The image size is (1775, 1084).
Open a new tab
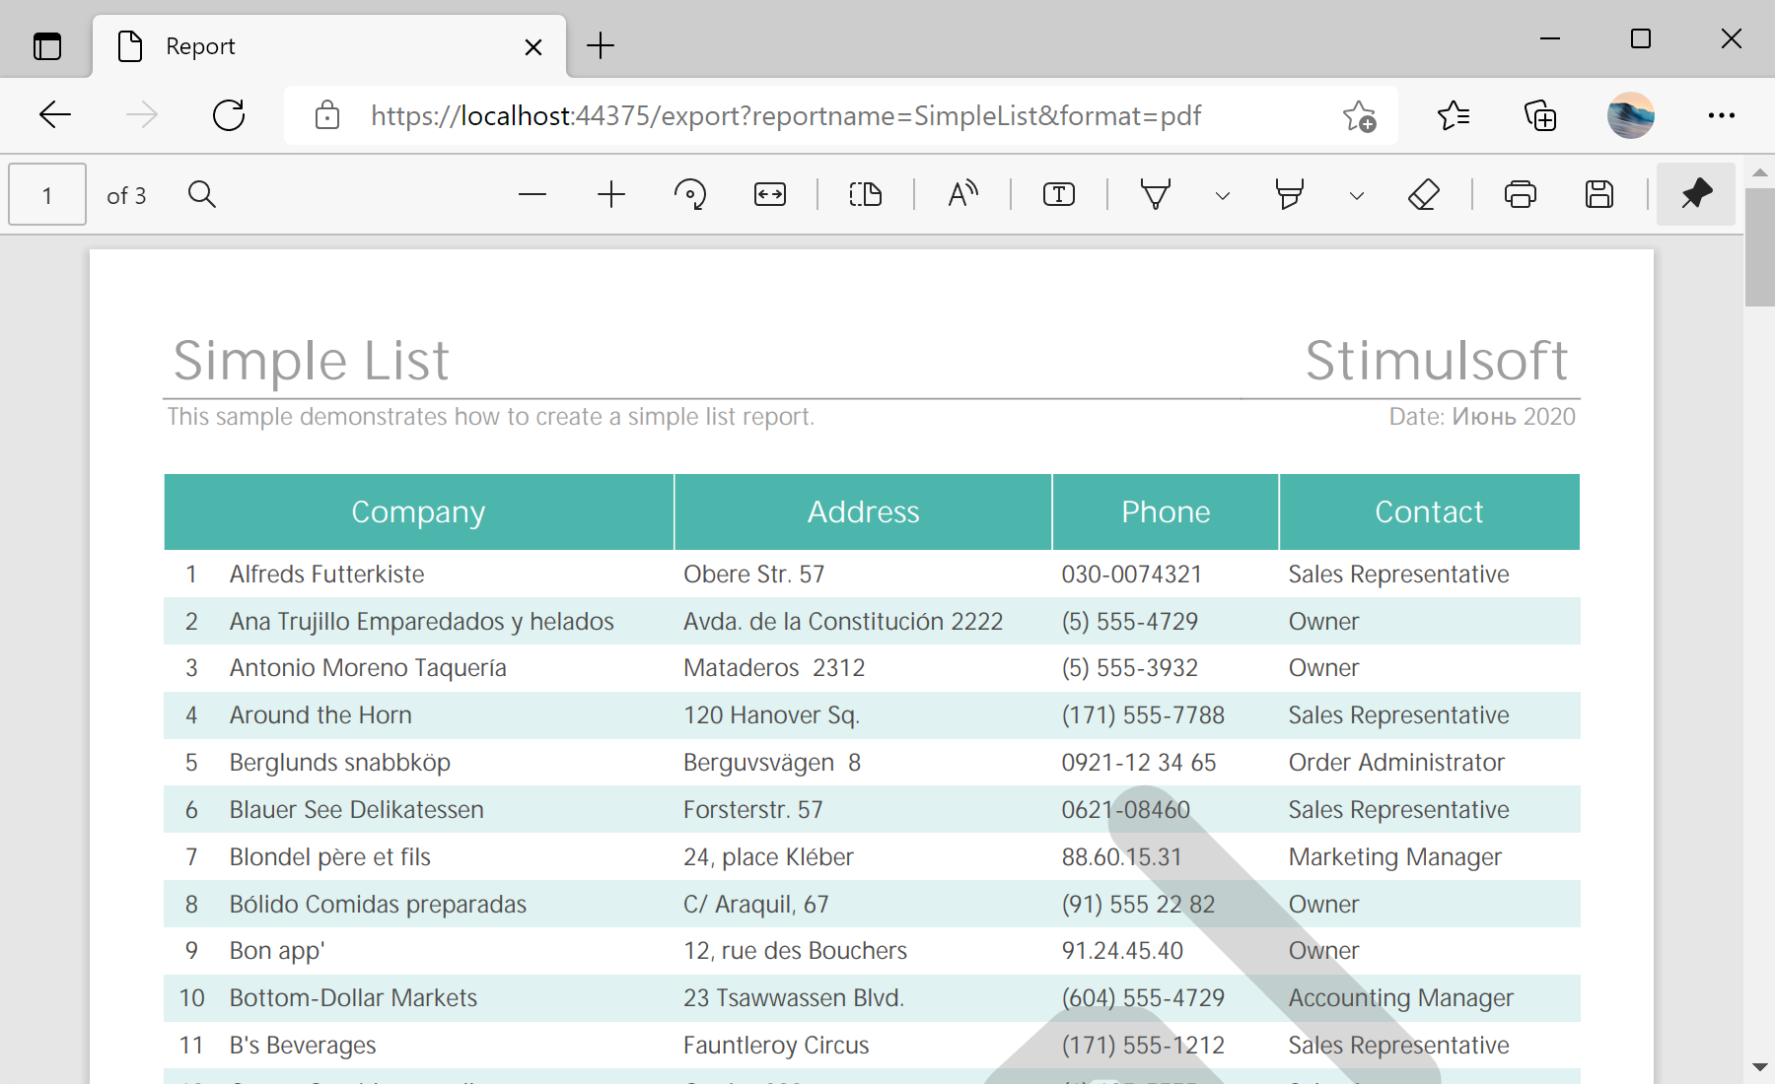[x=601, y=45]
